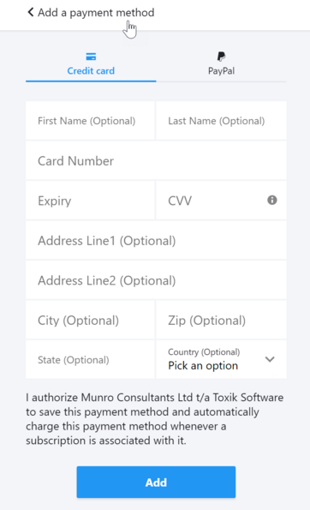Focus the First Name input field
This screenshot has height=510, width=310.
[90, 121]
